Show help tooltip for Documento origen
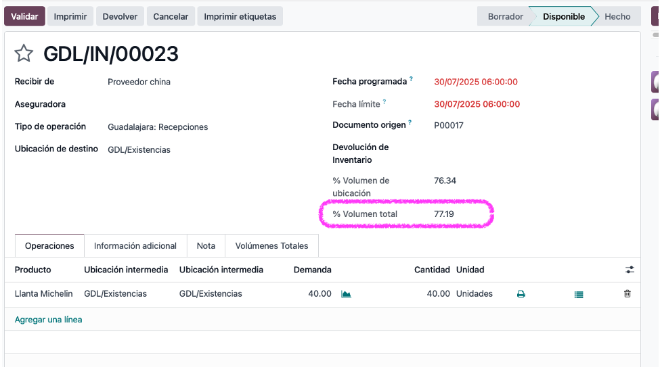The width and height of the screenshot is (660, 367). coord(410,122)
